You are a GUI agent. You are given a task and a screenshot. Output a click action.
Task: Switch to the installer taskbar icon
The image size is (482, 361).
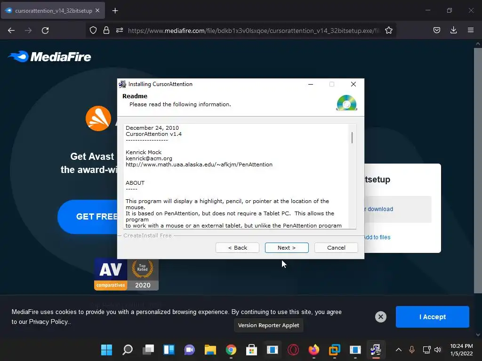click(x=376, y=350)
